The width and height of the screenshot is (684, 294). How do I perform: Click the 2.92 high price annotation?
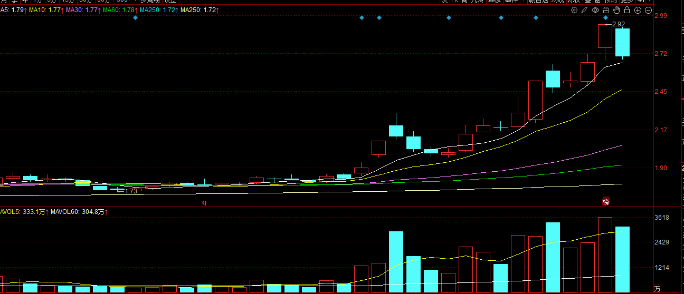(x=619, y=24)
